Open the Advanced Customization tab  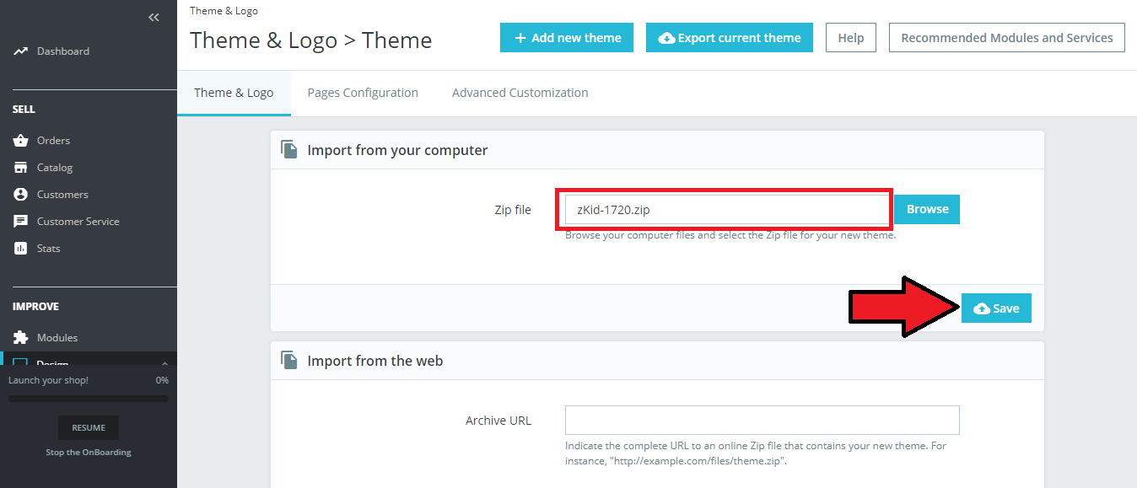coord(520,93)
